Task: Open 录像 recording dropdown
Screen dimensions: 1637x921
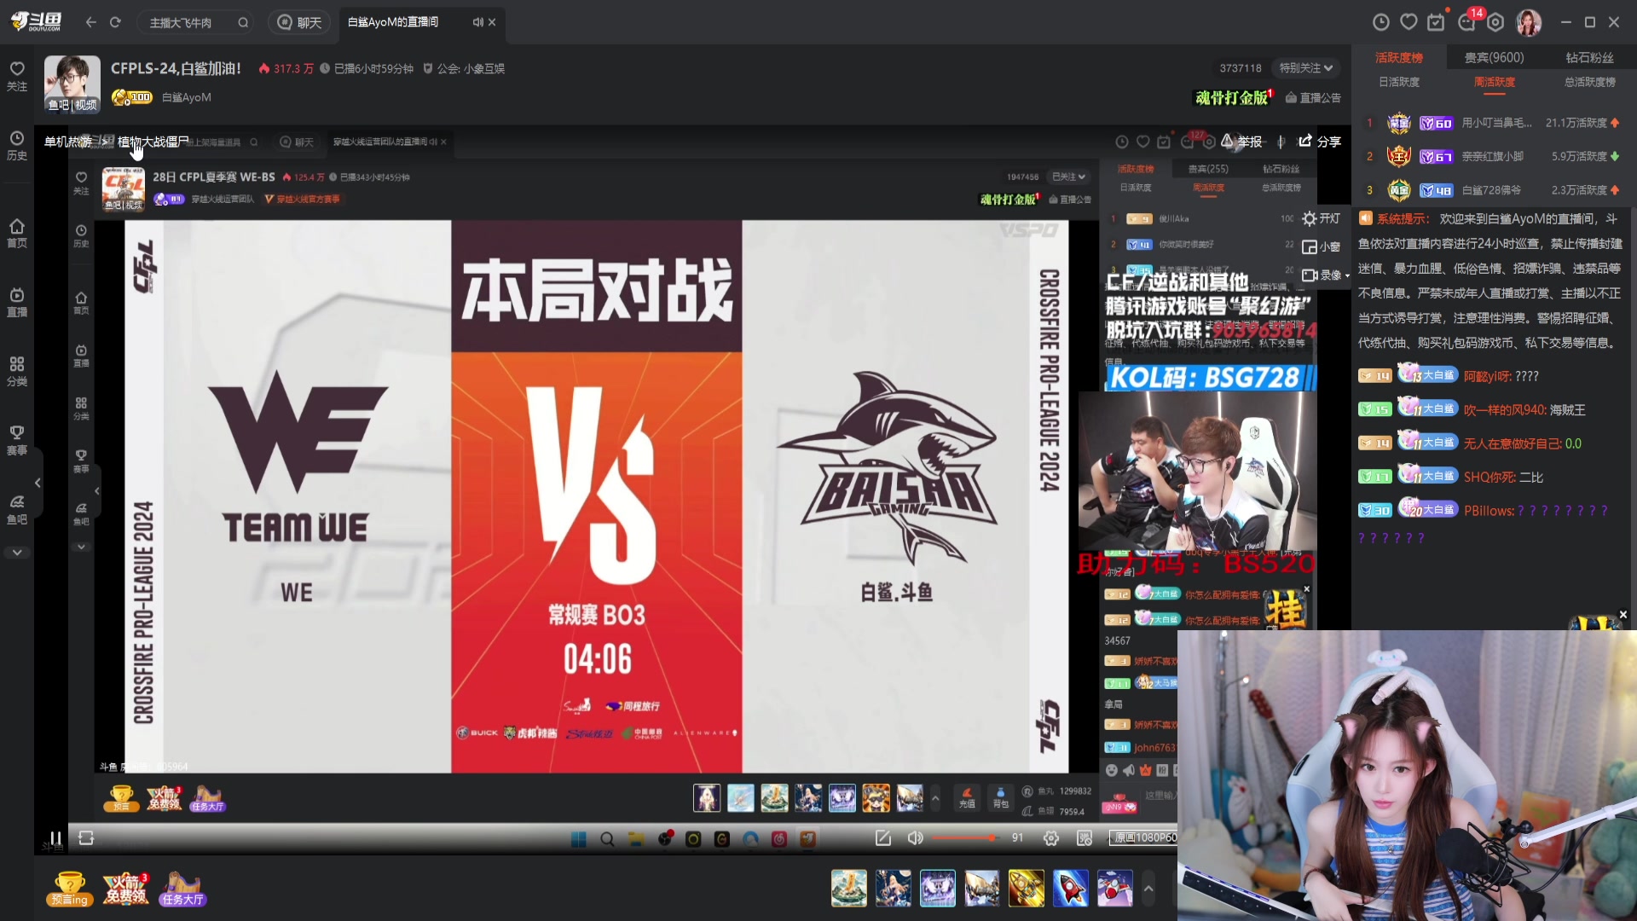Action: [x=1326, y=275]
